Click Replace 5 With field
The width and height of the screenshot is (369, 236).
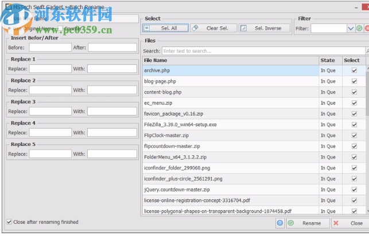click(112, 154)
